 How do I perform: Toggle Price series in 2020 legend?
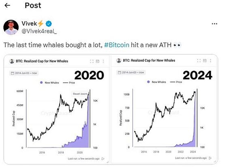69,82
